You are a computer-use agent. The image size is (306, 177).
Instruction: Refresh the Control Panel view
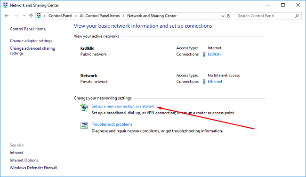228,16
